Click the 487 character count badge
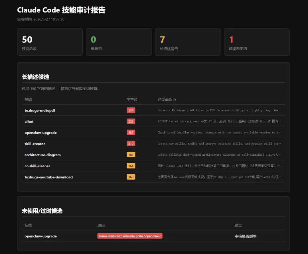The height and width of the screenshot is (254, 308). coord(131,133)
